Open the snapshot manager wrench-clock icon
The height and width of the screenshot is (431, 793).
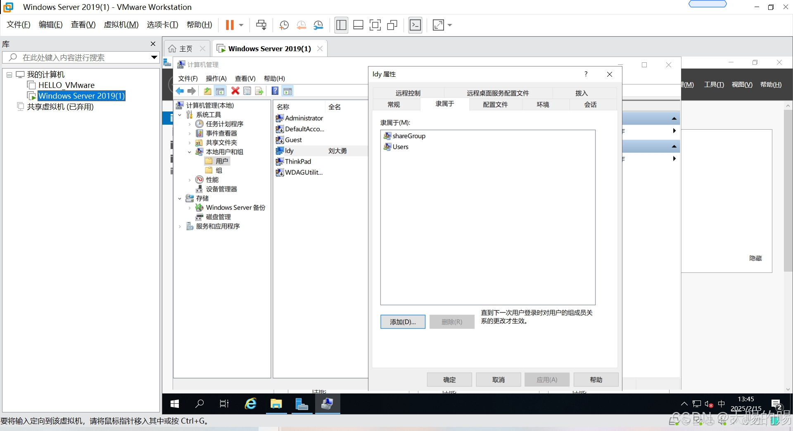[318, 25]
